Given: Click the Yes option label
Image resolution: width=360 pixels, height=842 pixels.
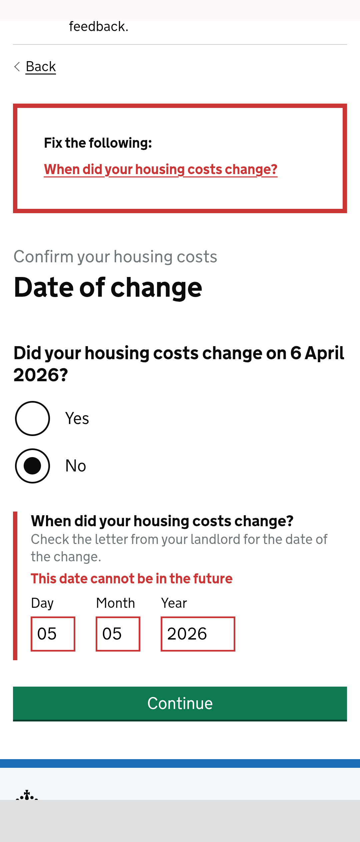Looking at the screenshot, I should (x=77, y=418).
